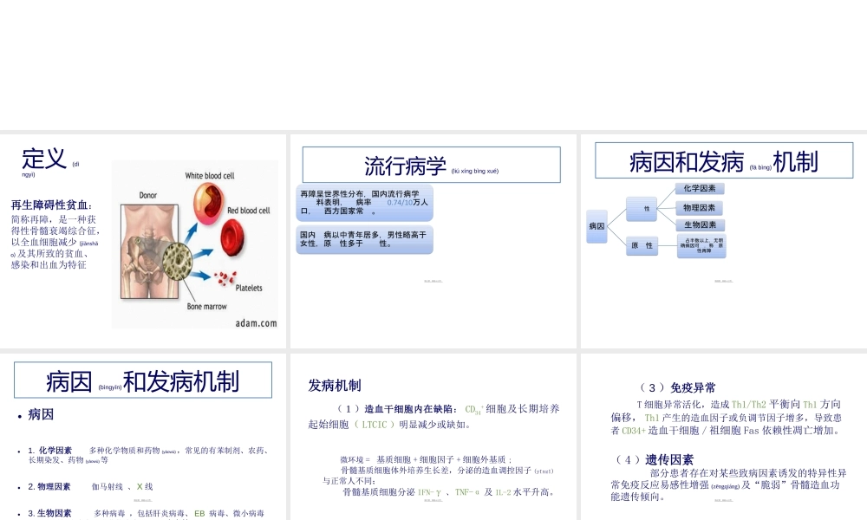The height and width of the screenshot is (520, 867).
Task: Select the bullet next to 1. 化学因素
Action: point(18,452)
